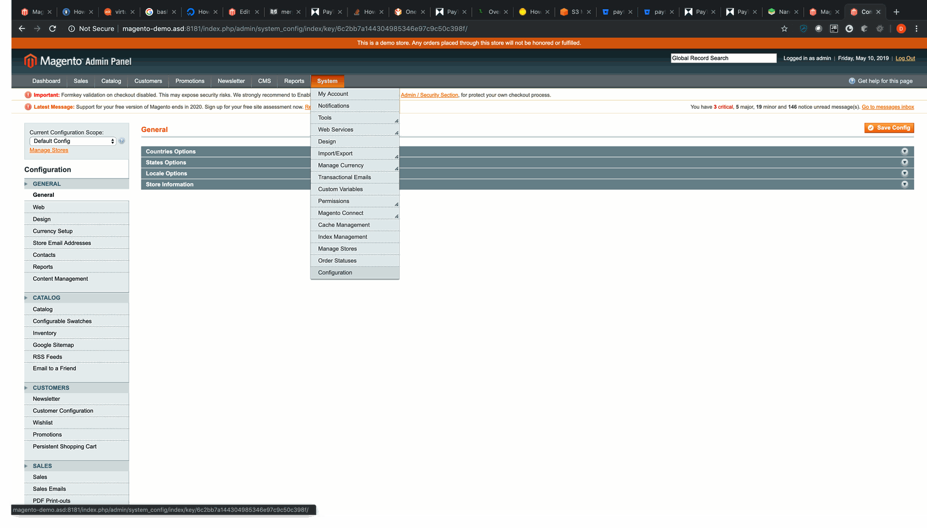Image resolution: width=927 pixels, height=528 pixels.
Task: Open the Catalog top menu
Action: 111,81
